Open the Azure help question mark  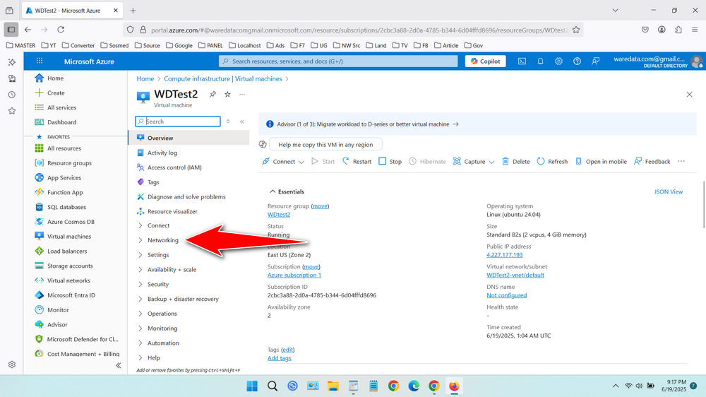[577, 61]
